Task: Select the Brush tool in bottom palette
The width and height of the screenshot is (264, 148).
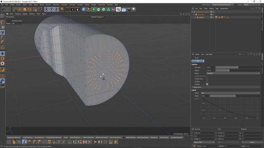Action: click(24, 142)
